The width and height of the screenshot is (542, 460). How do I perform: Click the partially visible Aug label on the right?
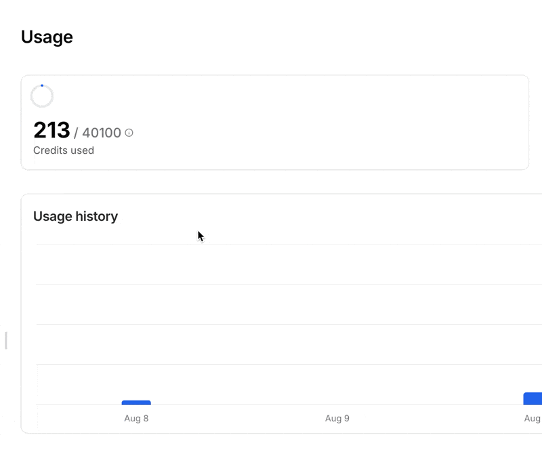point(533,418)
